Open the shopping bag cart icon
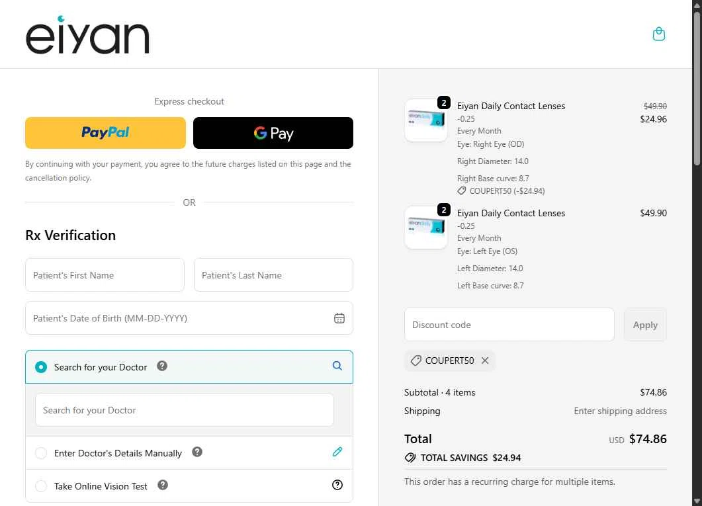 tap(658, 34)
